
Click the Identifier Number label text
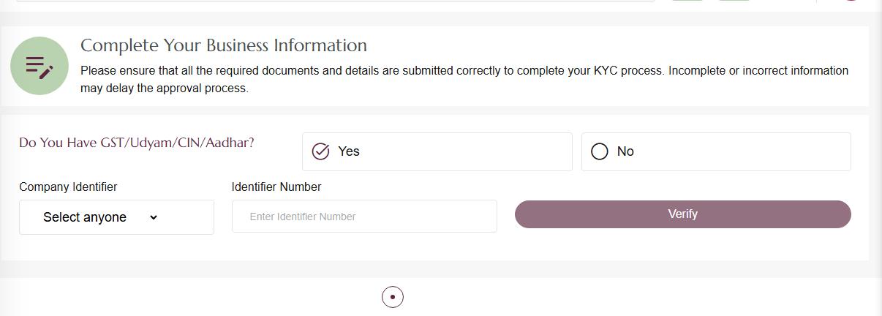[x=276, y=187]
